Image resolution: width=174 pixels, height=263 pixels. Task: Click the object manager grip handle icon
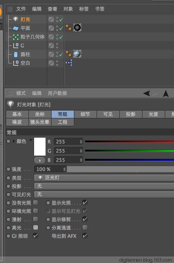click(x=10, y=9)
